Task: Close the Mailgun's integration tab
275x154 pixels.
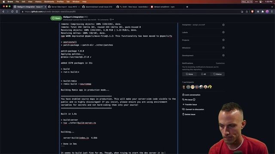Action: coord(45,7)
